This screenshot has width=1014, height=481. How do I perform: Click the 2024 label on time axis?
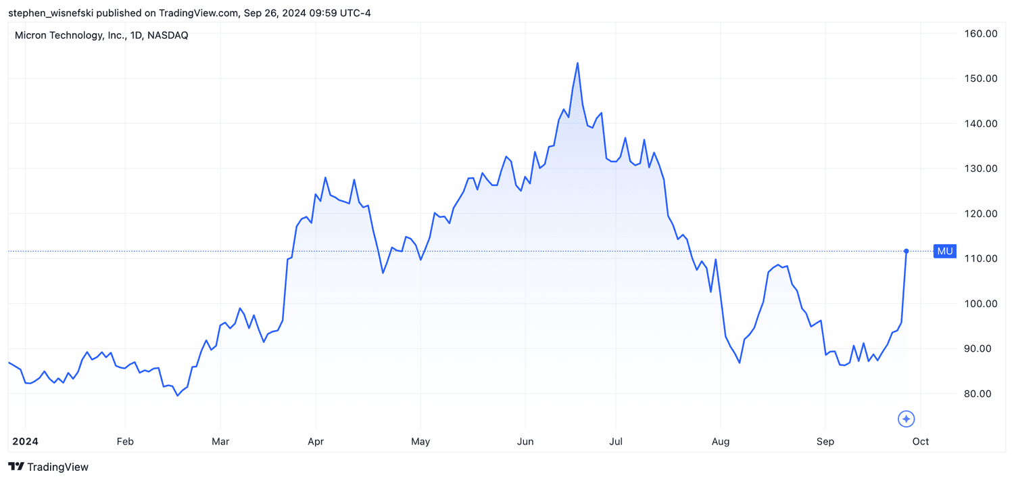25,442
